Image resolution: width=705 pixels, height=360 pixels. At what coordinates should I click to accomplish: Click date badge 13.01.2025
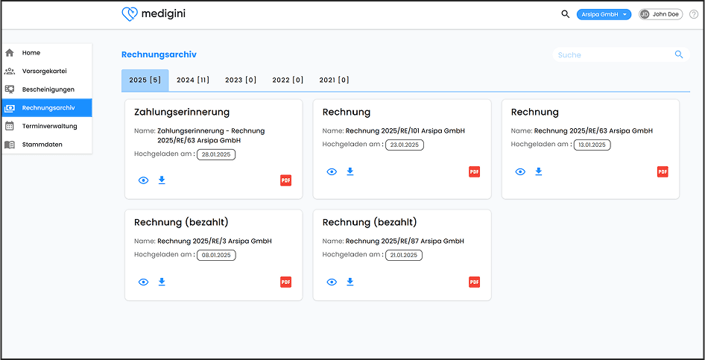(592, 145)
